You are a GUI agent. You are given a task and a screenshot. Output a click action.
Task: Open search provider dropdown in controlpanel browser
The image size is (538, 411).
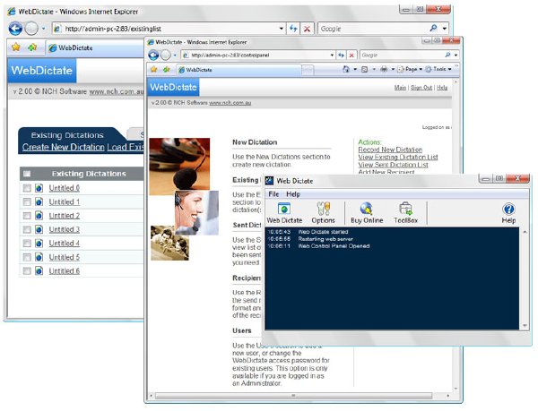(456, 56)
